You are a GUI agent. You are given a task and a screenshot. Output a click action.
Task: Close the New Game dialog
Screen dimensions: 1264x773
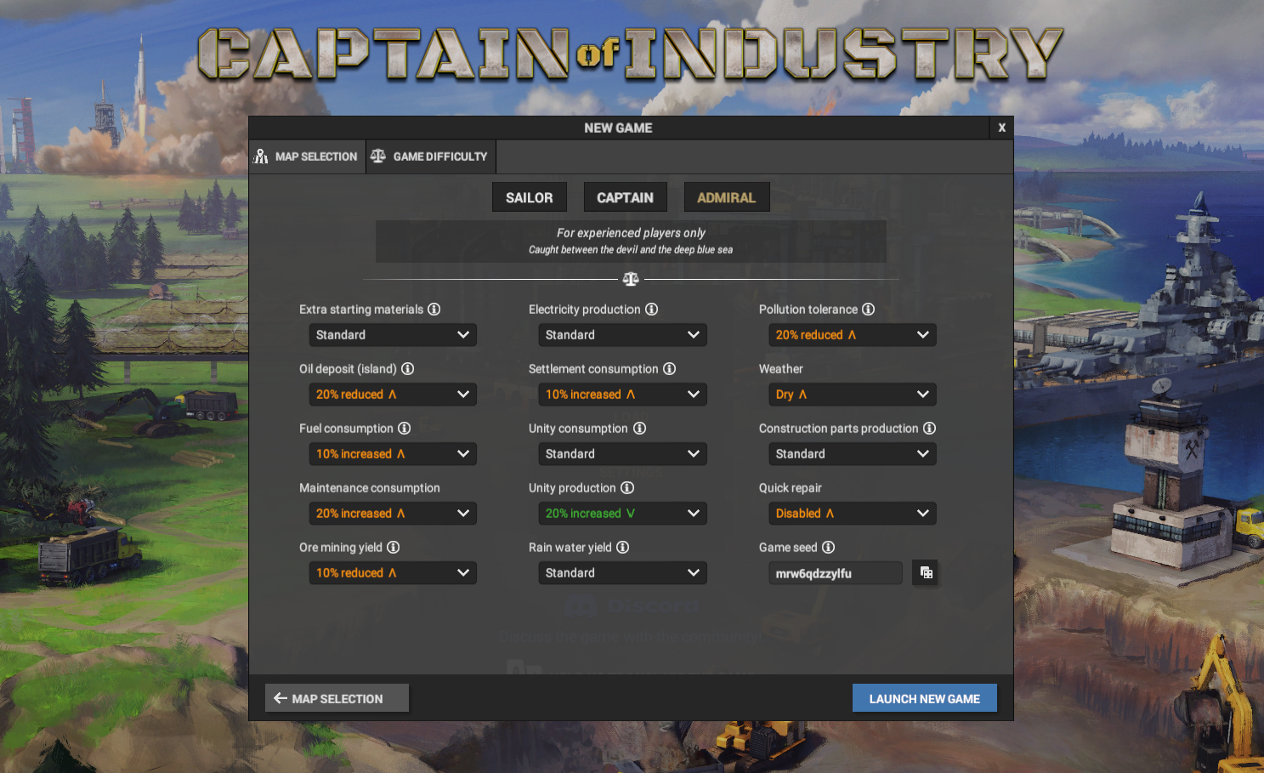coord(1001,128)
